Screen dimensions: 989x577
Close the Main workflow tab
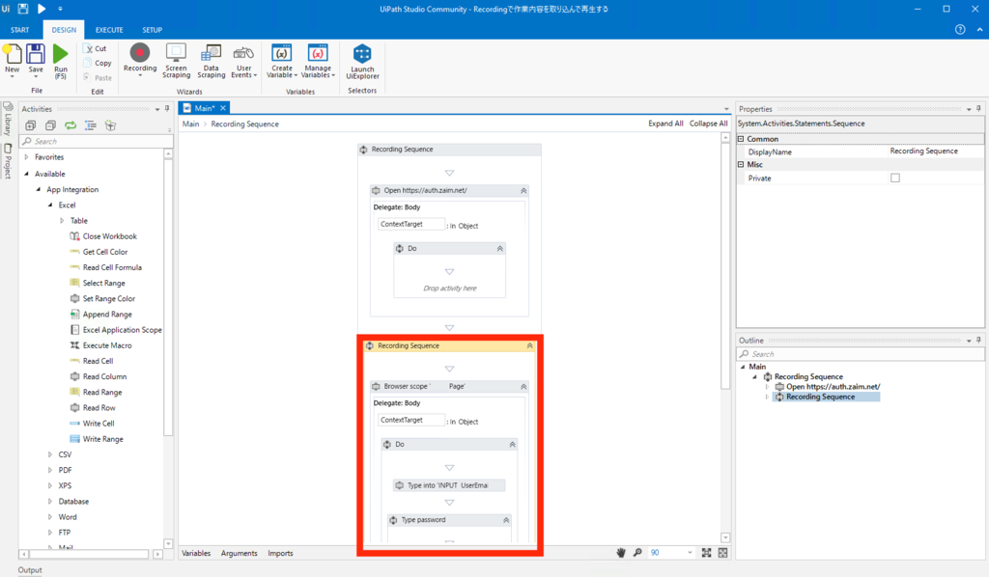pyautogui.click(x=223, y=108)
